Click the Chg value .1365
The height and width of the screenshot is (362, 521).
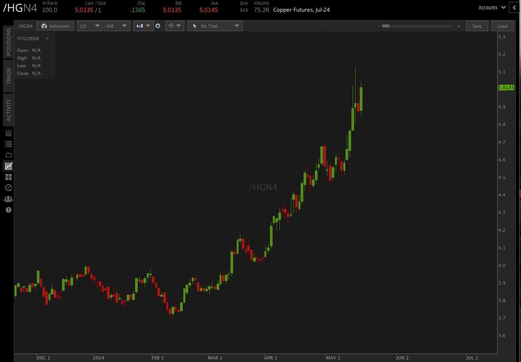click(138, 10)
